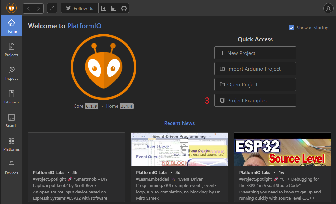The image size is (336, 204).
Task: Open the GitHub icon link
Action: tap(124, 8)
